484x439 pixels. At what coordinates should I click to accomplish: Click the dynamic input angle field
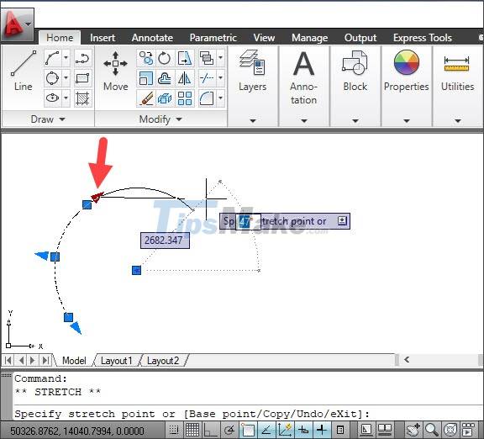point(248,221)
